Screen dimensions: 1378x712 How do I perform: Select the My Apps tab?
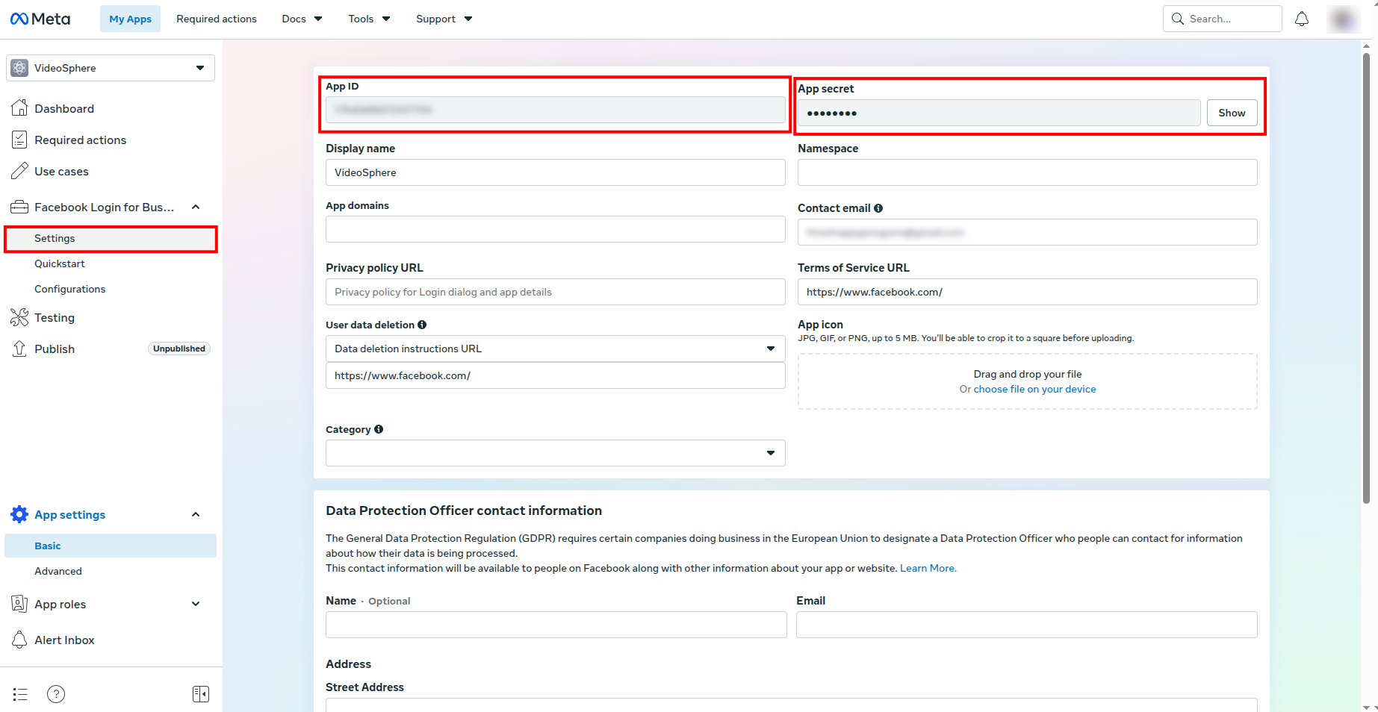click(130, 19)
